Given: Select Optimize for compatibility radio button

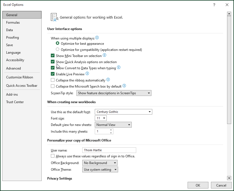Looking at the screenshot, I should click(58, 49).
